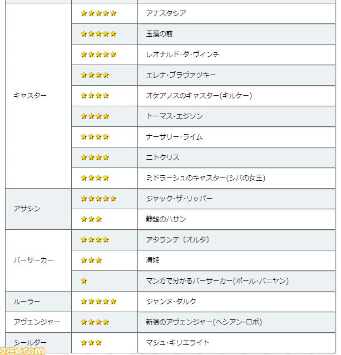The height and width of the screenshot is (355, 341).
Task: Click 新宿のアヴェンジャー(ヘシアン・ロボ) entry
Action: [x=204, y=322]
